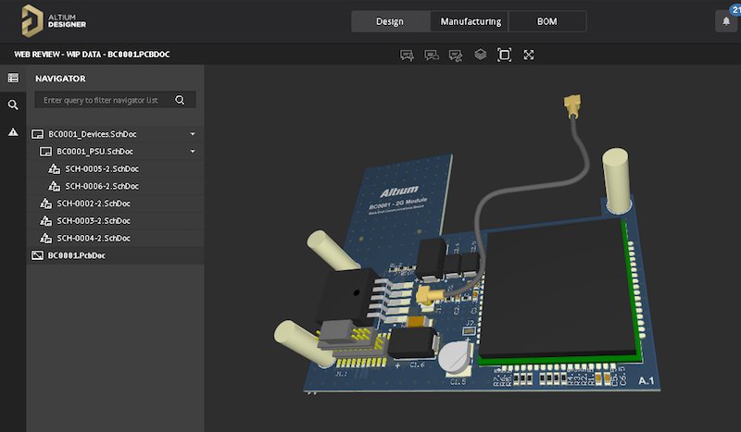The height and width of the screenshot is (432, 741).
Task: Click the search icon in left sidebar
Action: point(13,105)
